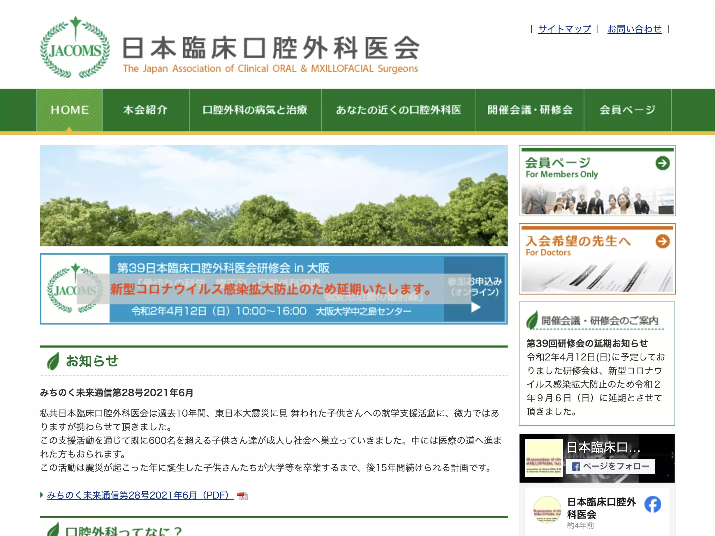Click the 開催会議・研修会のご案内 sidebar heading
Screen dimensions: 715x536
point(600,320)
